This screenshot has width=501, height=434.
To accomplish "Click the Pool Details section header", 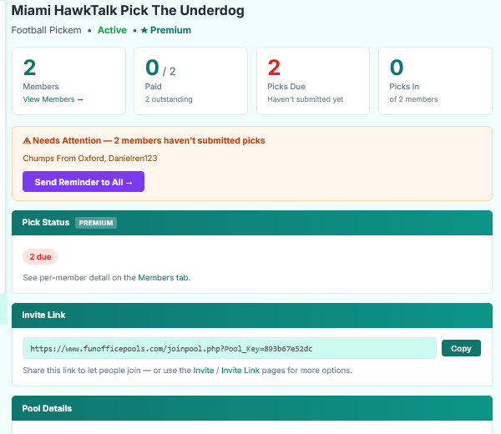I will (x=252, y=408).
